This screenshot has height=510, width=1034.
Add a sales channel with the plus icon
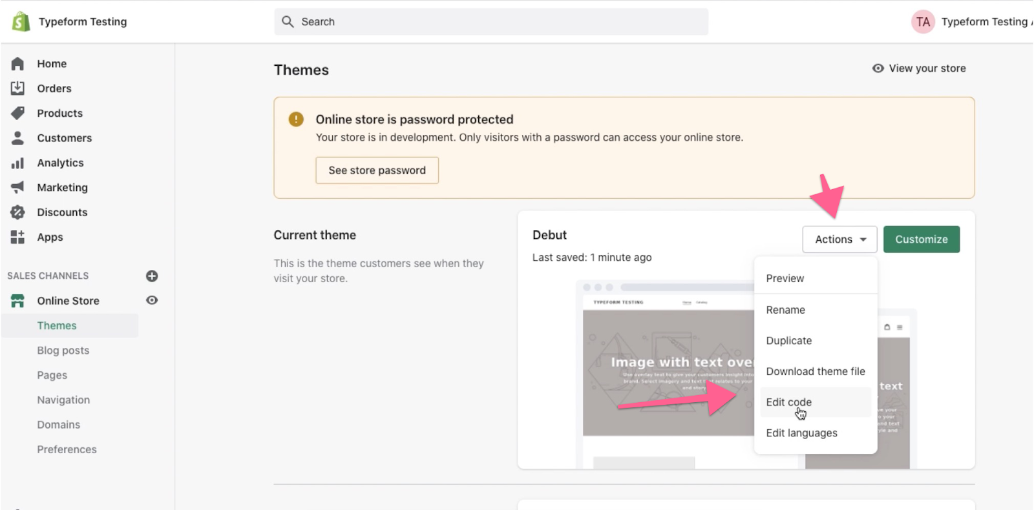[x=152, y=276]
